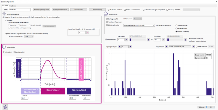Screen dimensions: 218x110
Task: Click the info icon beside Messjahre field
Action: pyautogui.click(x=87, y=32)
